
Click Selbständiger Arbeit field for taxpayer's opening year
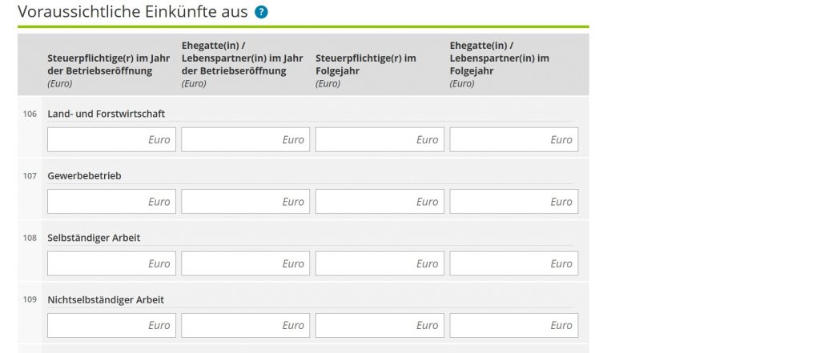[x=111, y=263]
